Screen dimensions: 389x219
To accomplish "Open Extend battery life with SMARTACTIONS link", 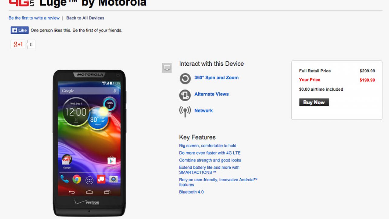I will tap(209, 170).
